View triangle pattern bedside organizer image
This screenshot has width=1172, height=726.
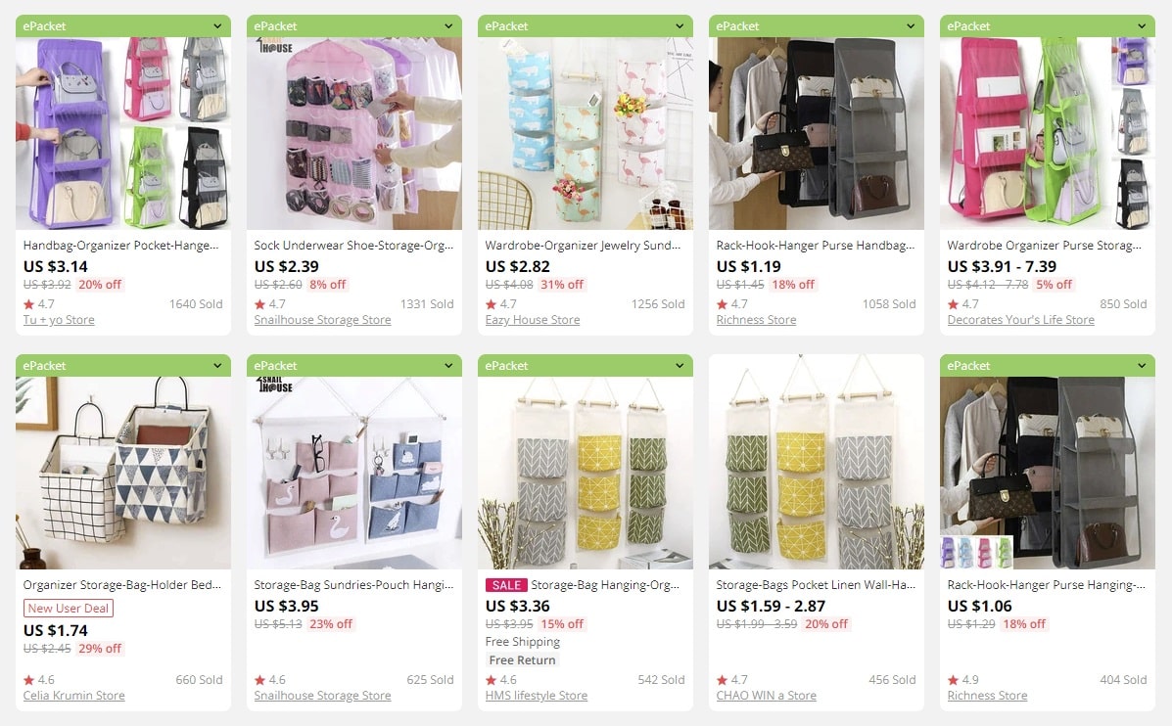[123, 473]
